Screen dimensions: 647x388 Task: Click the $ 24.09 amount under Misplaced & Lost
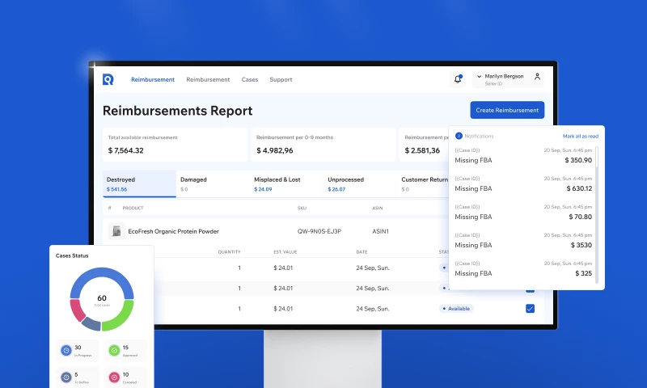click(x=263, y=189)
